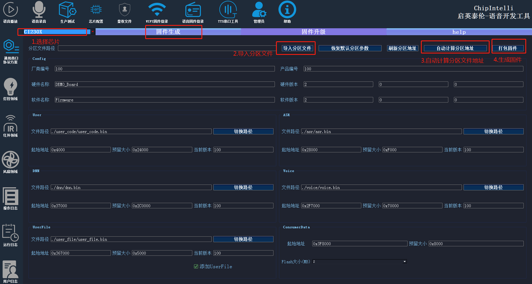Screen dimensions: 532x284
Task: Focus the DNN 预留大小 0x2C0000 field
Action: tap(162, 206)
